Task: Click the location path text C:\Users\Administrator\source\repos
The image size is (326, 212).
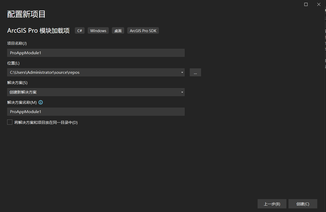Action: (45, 72)
